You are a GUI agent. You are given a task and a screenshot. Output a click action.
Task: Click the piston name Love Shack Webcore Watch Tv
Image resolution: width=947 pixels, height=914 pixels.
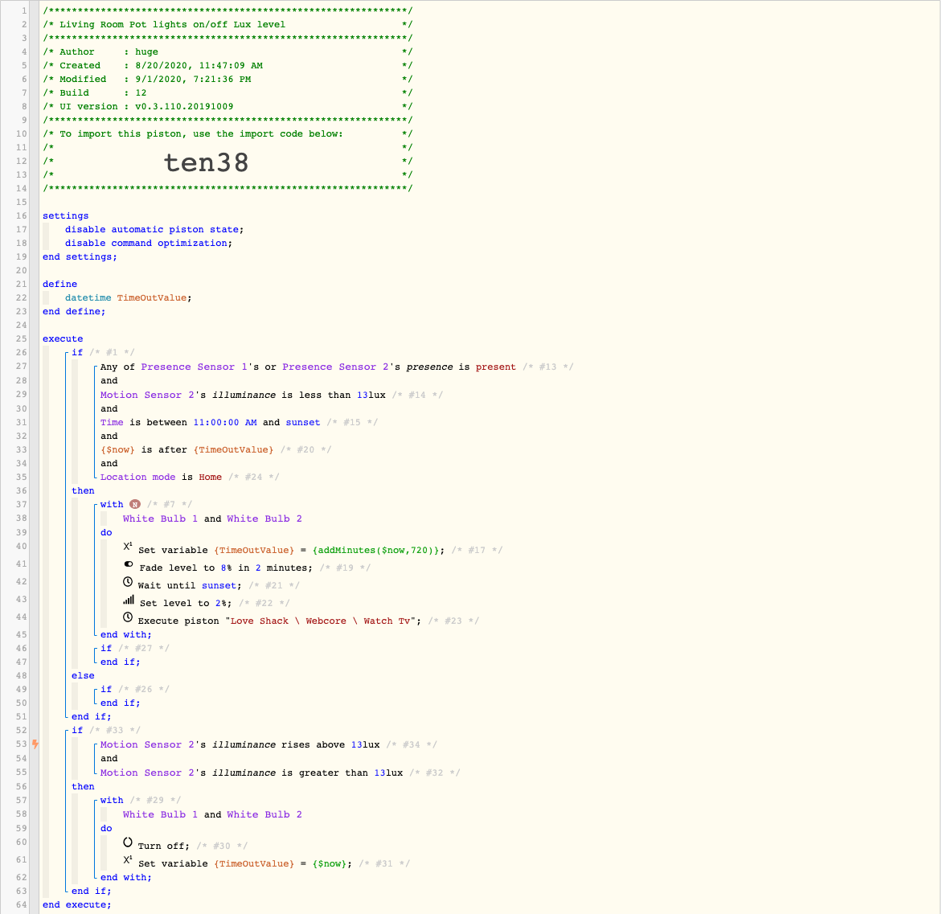tap(320, 621)
